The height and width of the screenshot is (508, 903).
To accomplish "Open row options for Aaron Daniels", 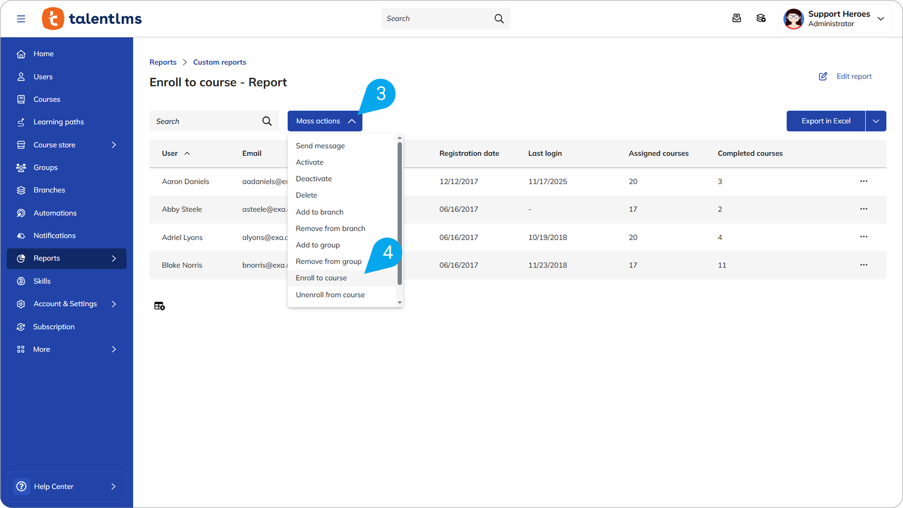I will pos(863,181).
